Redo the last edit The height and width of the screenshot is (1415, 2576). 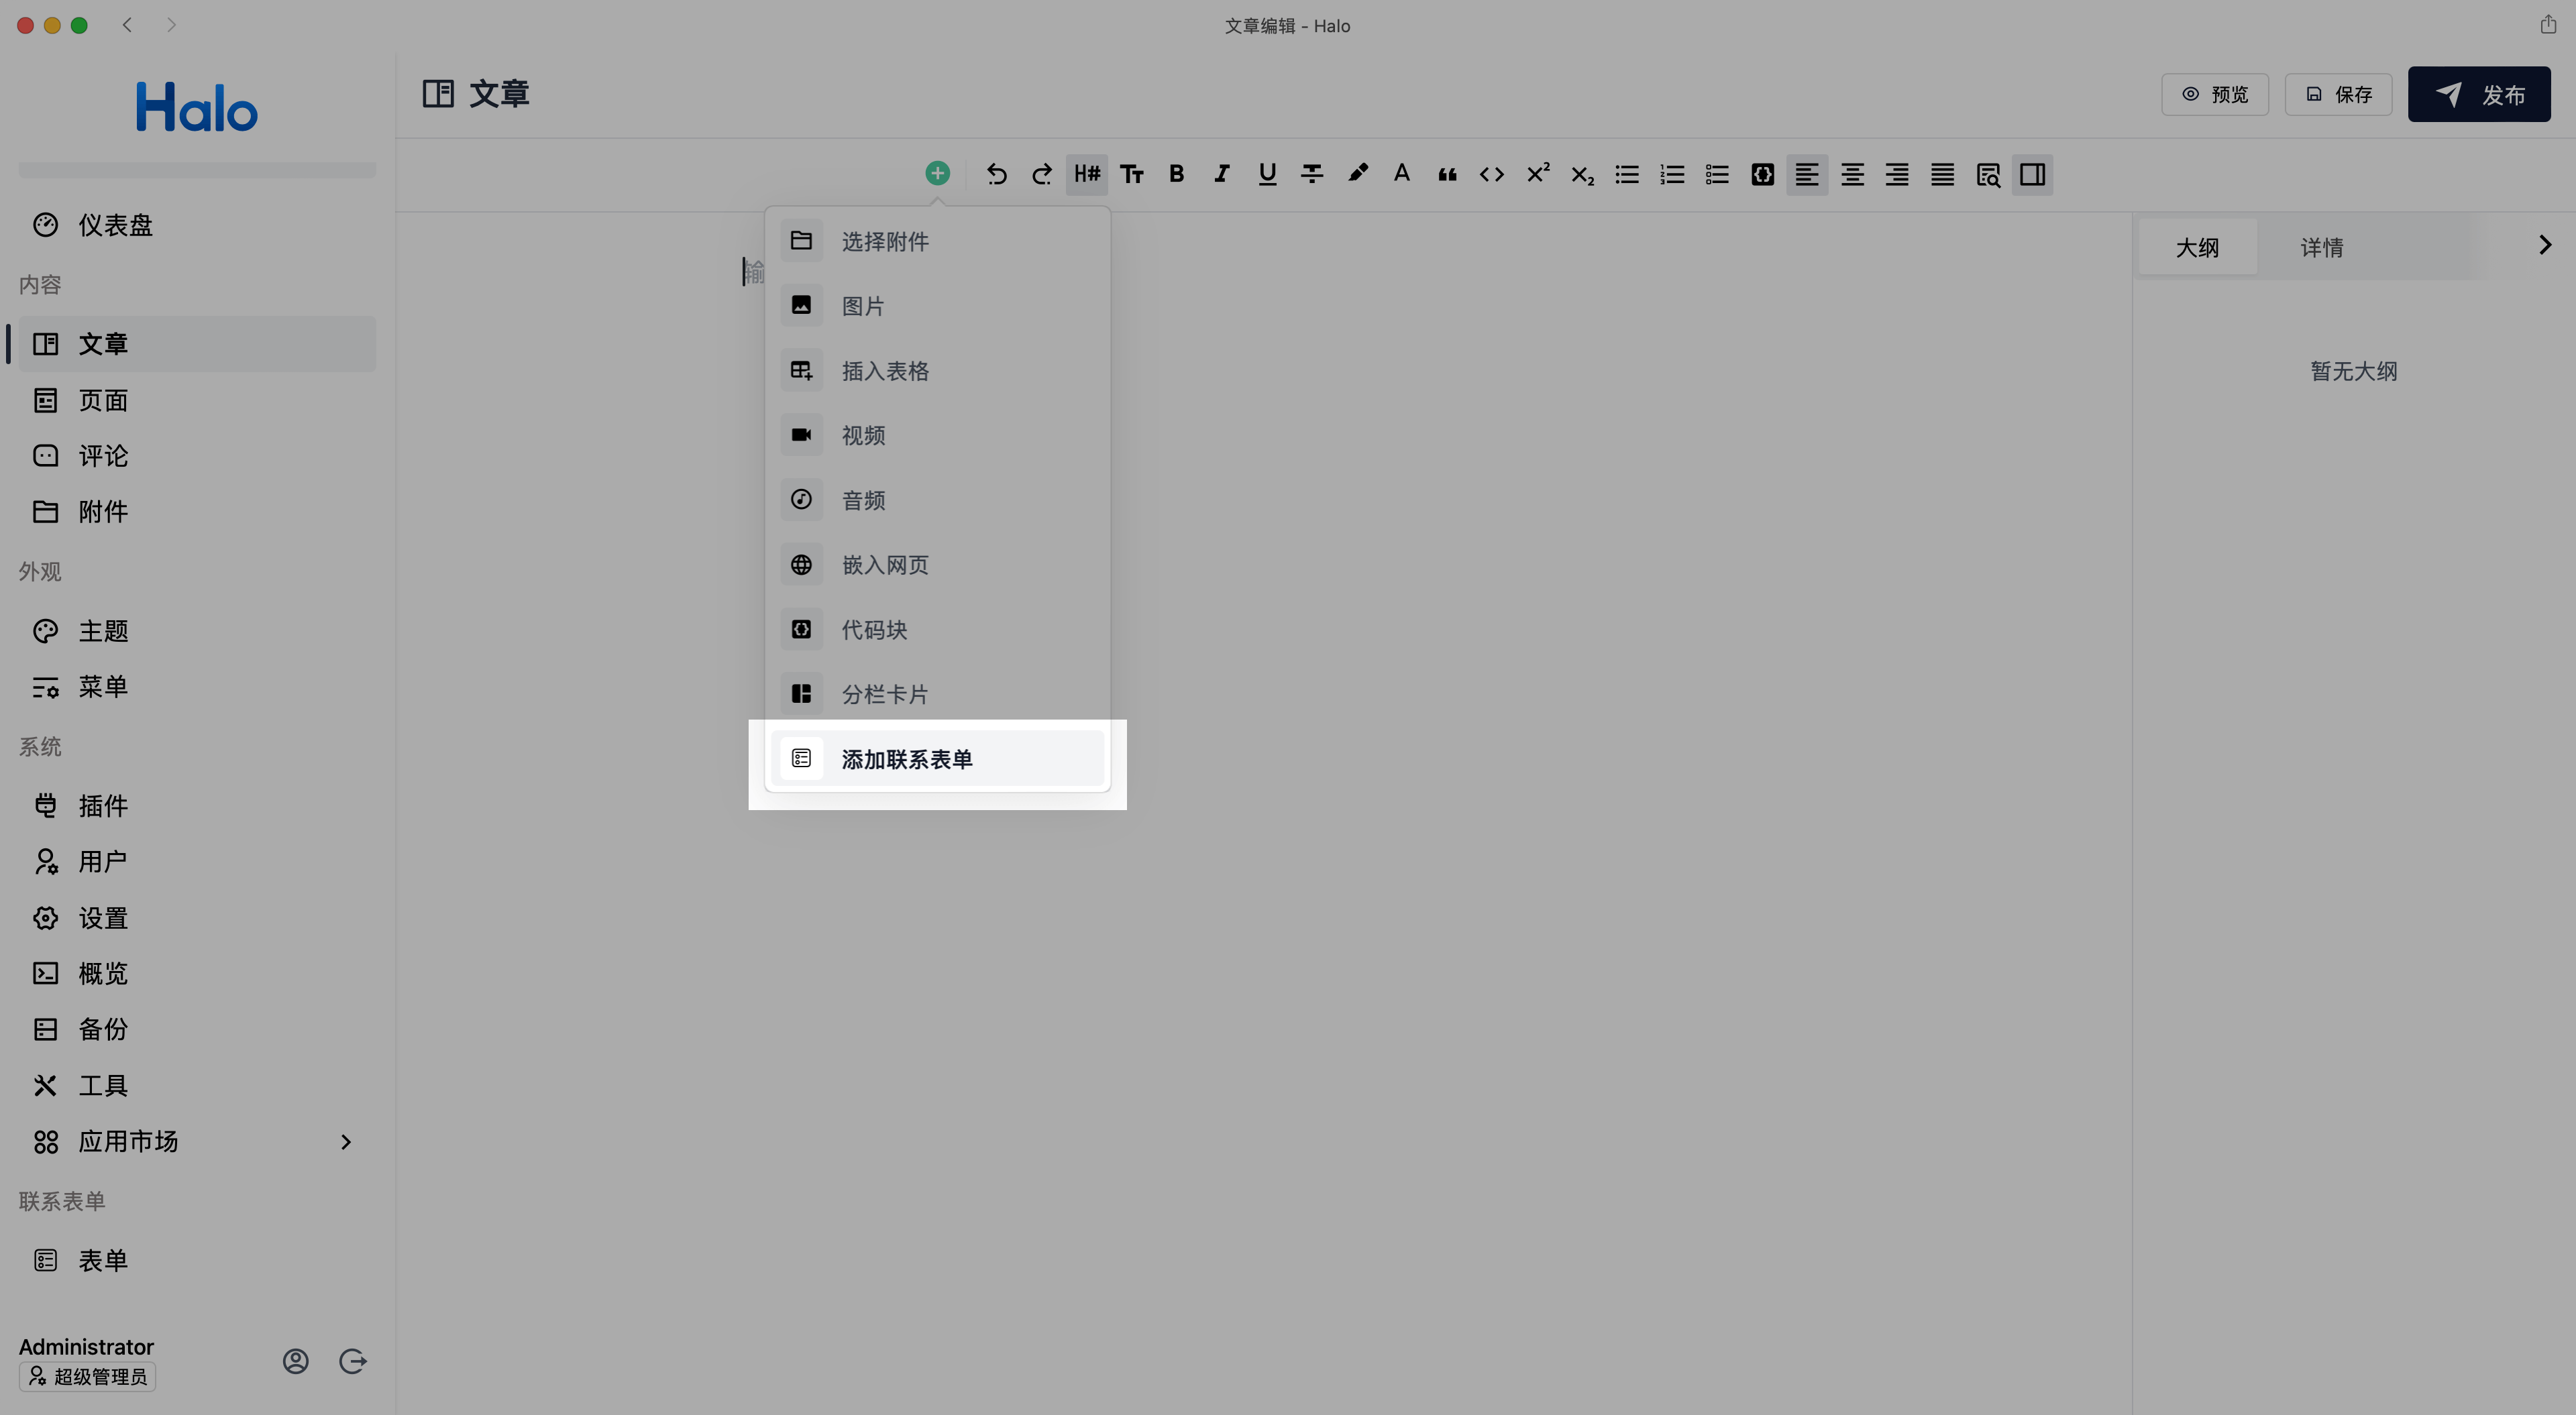tap(1041, 174)
